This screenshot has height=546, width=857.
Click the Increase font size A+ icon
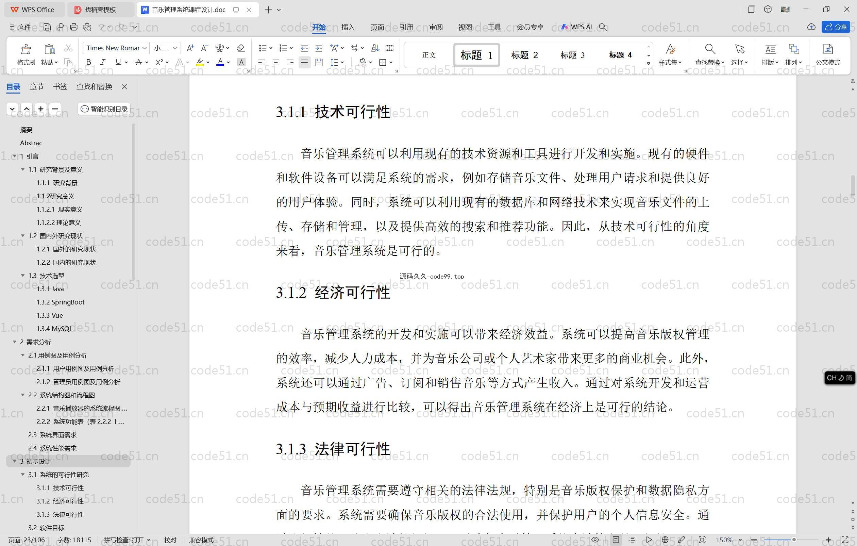click(x=190, y=48)
